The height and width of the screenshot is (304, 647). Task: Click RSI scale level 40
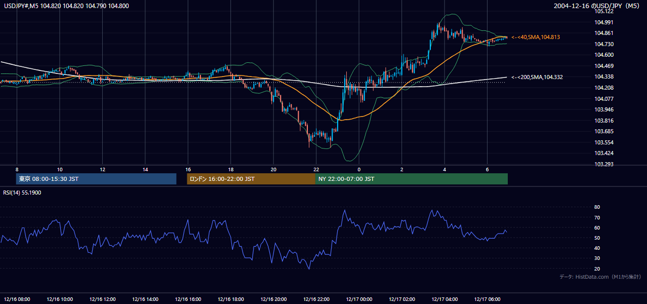[597, 248]
